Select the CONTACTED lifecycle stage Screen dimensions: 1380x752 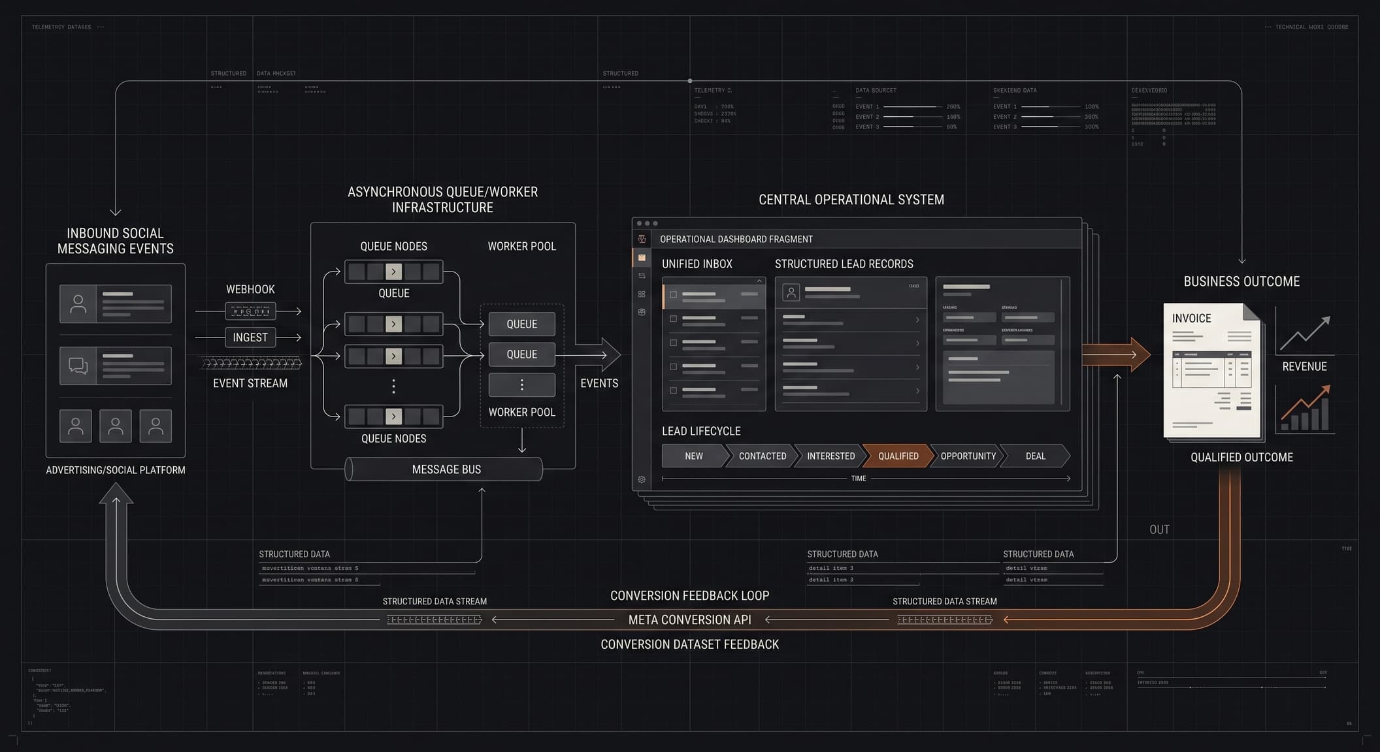pyautogui.click(x=762, y=456)
